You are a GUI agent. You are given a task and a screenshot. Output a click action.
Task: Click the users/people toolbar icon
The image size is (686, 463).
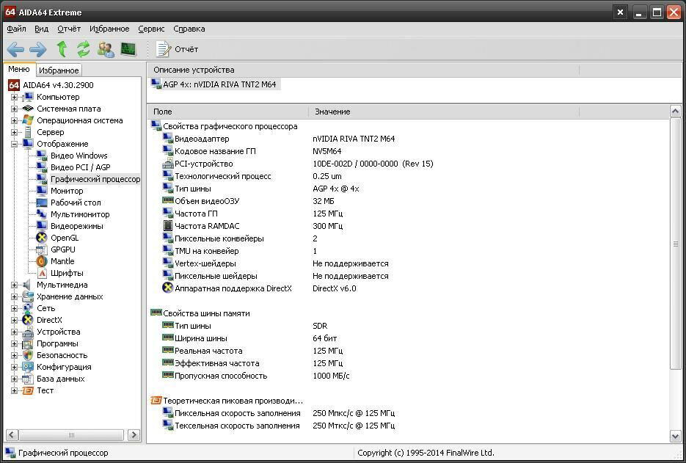pos(106,49)
